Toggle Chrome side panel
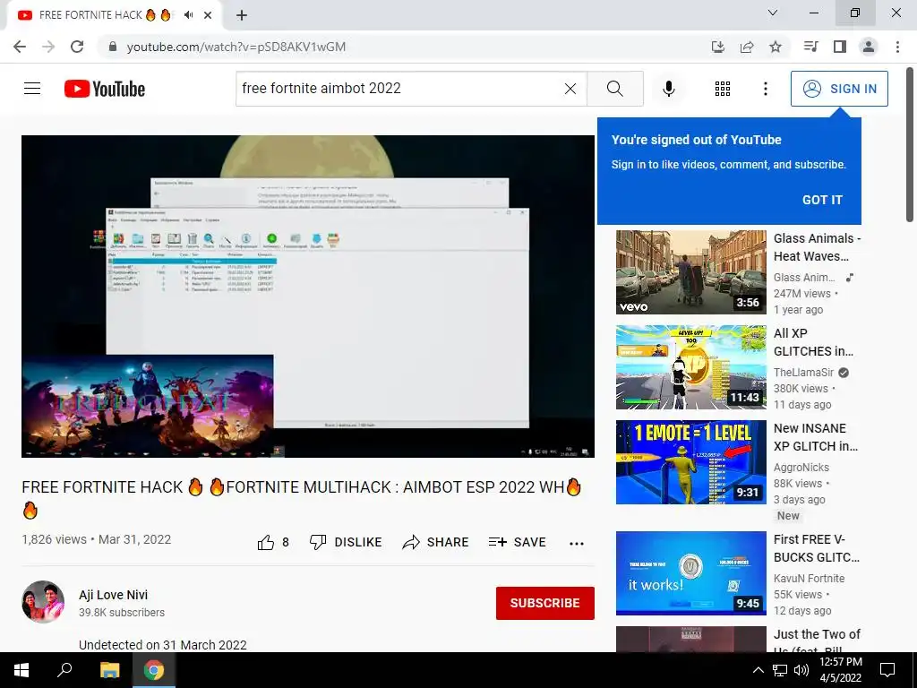Screen dimensions: 917x688 (x=840, y=47)
